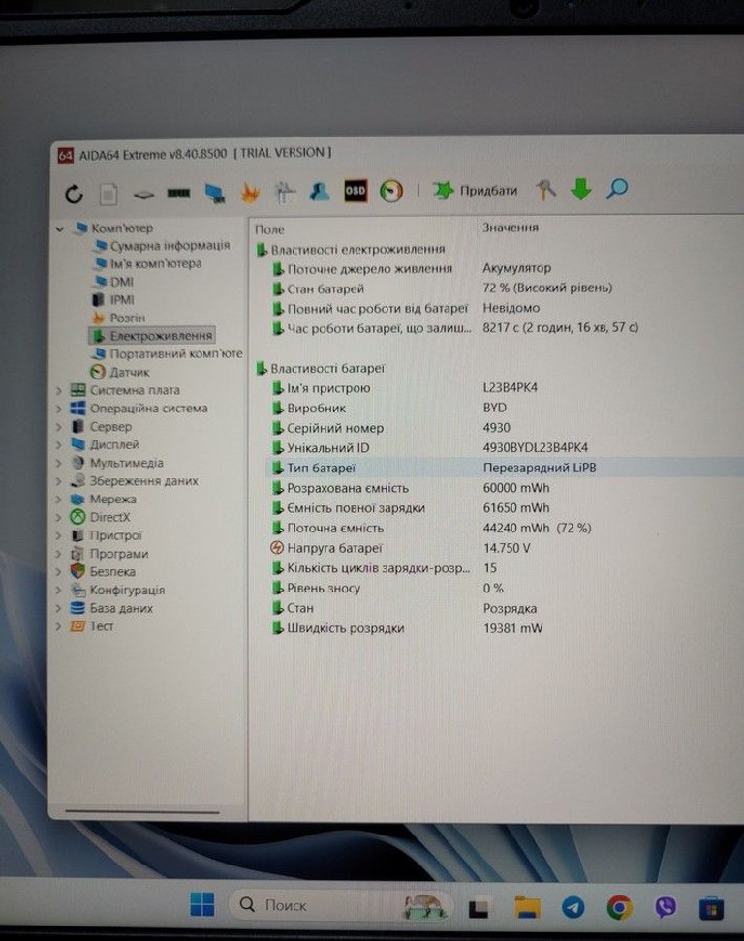Click the magnifier search icon
744x941 pixels.
pos(617,189)
